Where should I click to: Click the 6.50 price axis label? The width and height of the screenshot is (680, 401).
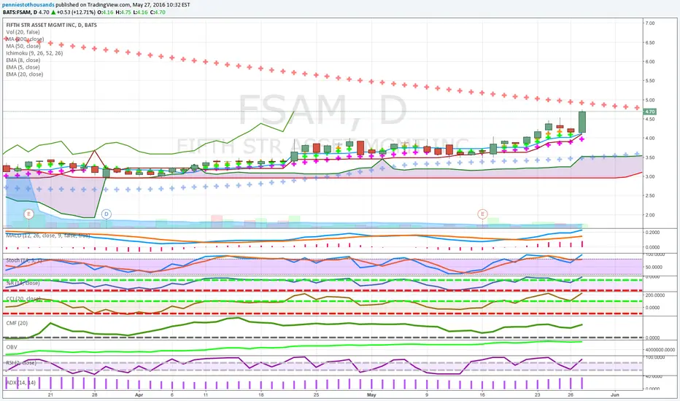click(649, 42)
